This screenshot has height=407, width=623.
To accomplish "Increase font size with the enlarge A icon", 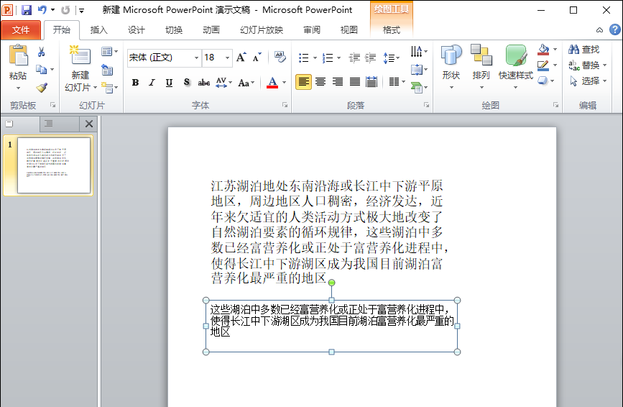I will [241, 57].
